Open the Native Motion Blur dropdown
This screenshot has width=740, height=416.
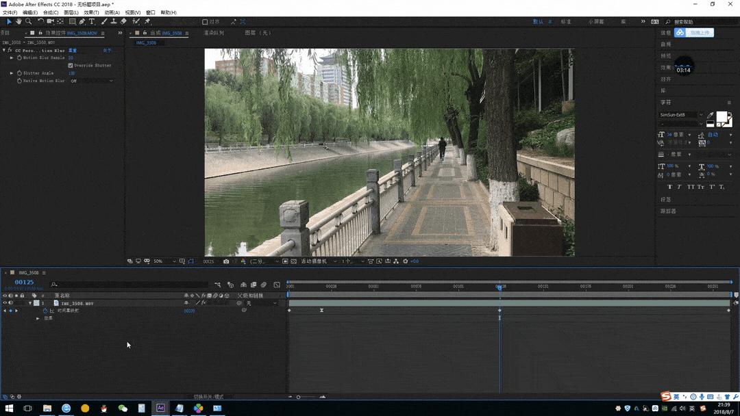[92, 81]
